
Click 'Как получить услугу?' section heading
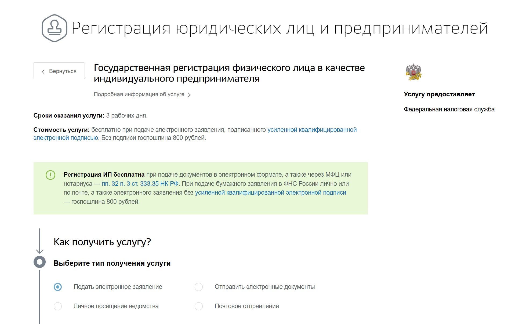(102, 242)
